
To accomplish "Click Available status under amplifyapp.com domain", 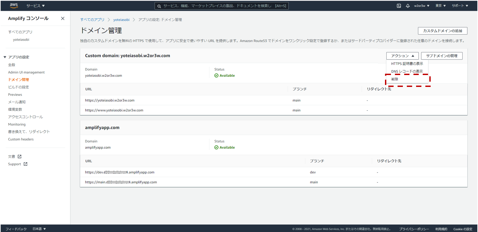I will [x=224, y=147].
